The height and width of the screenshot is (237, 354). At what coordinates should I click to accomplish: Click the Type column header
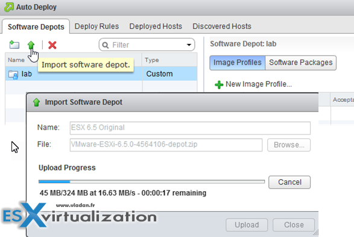(152, 60)
